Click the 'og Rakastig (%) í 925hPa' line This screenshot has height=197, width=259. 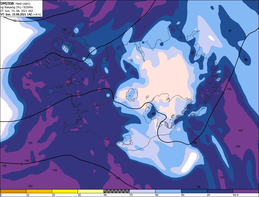tap(17, 7)
